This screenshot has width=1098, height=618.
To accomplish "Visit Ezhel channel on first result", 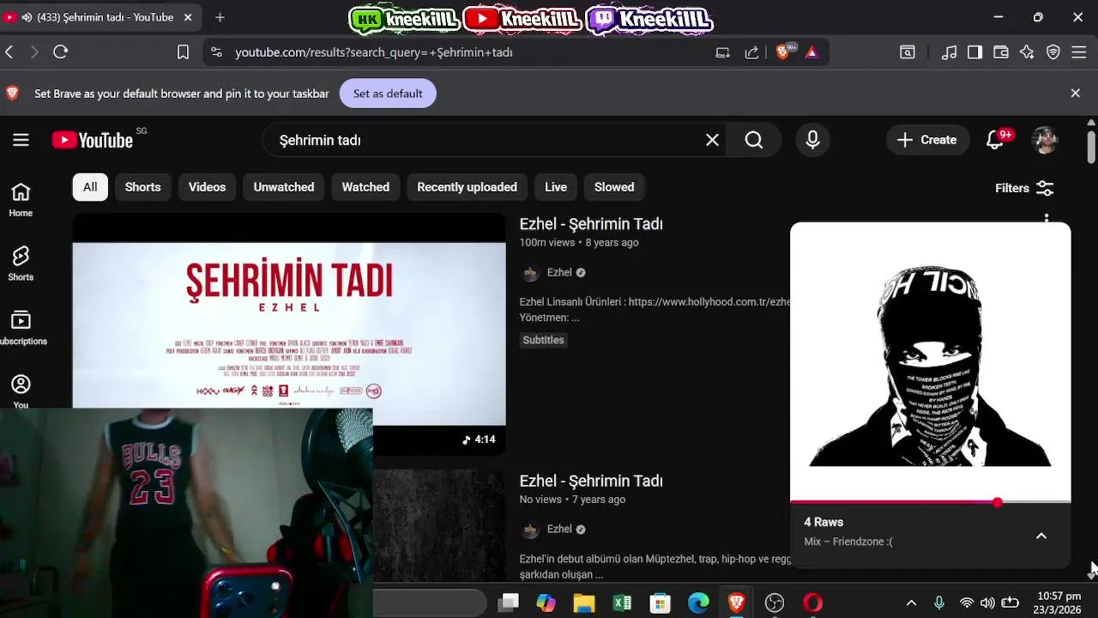I will (559, 272).
